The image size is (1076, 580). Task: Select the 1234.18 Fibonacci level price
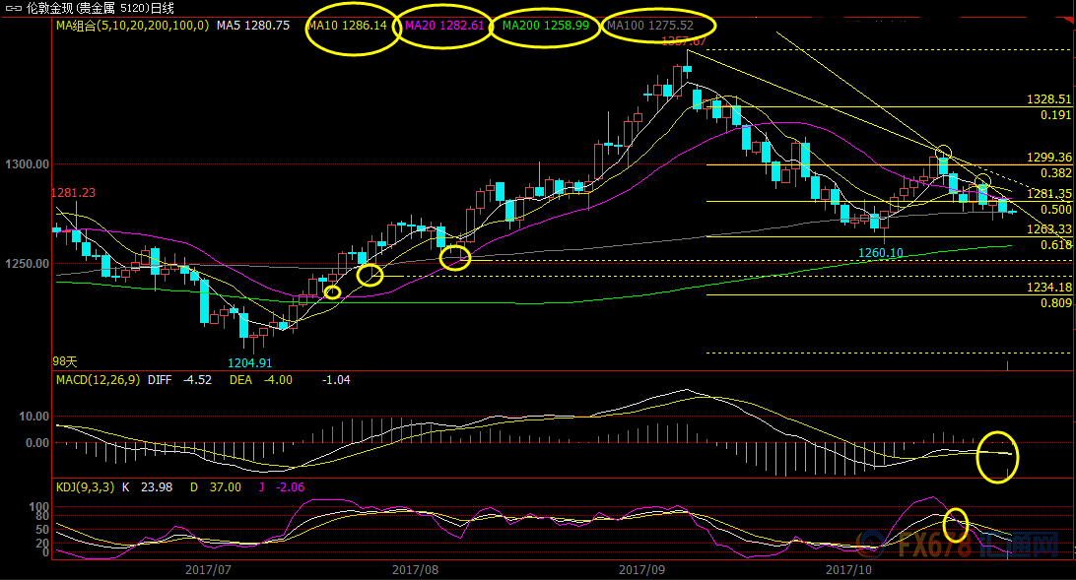(1048, 288)
